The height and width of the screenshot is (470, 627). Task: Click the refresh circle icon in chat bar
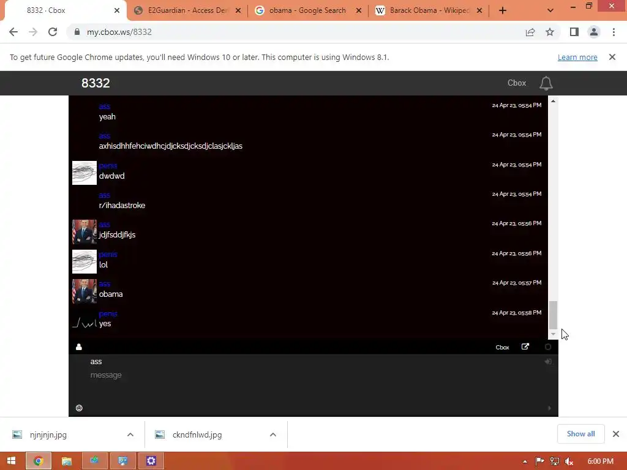[x=548, y=347]
